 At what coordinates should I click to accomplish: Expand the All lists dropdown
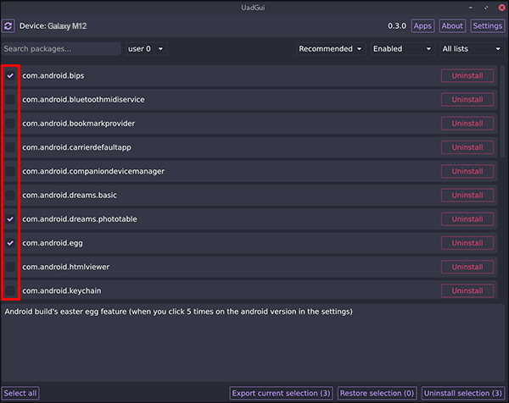(x=472, y=49)
